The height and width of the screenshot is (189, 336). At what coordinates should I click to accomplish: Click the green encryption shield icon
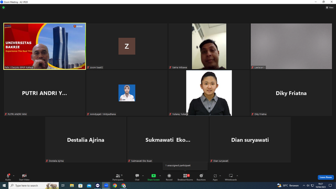click(x=4, y=7)
